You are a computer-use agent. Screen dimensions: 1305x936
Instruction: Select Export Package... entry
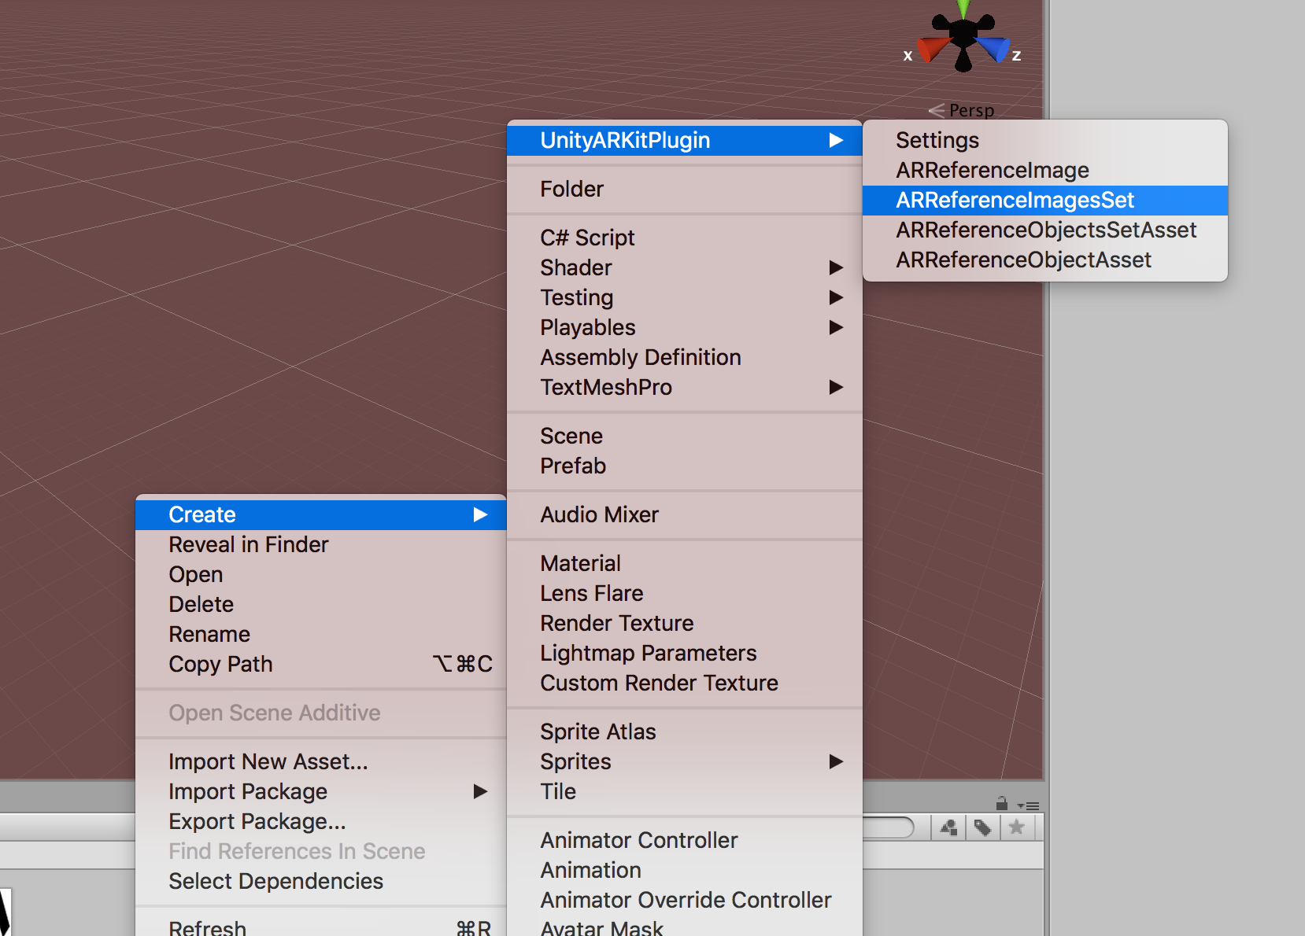pos(321,821)
